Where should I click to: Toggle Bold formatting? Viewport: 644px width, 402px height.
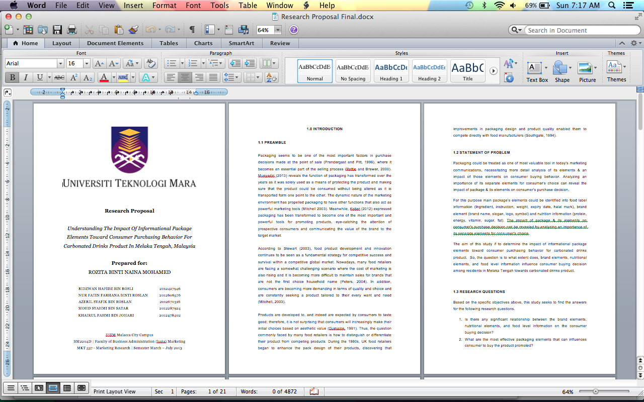(x=12, y=77)
